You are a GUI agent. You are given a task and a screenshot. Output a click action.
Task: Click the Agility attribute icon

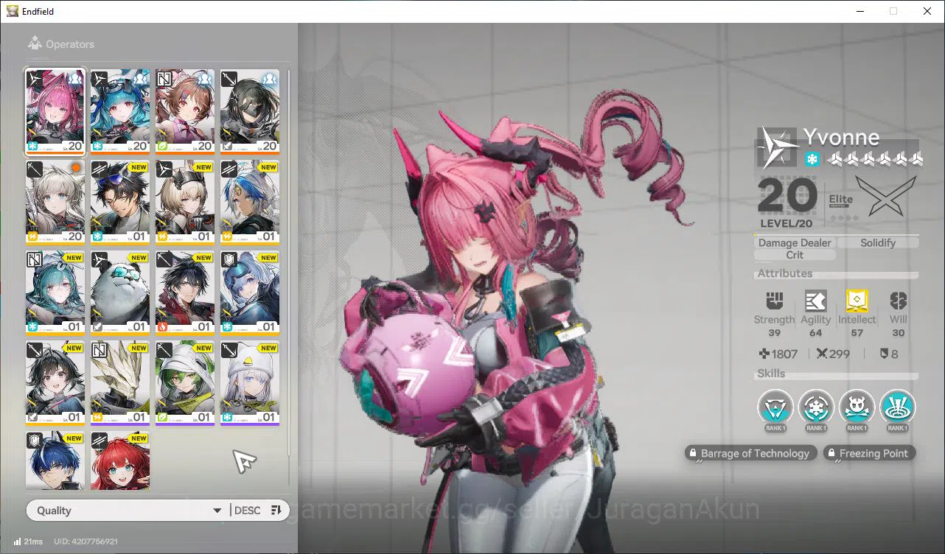(x=815, y=301)
